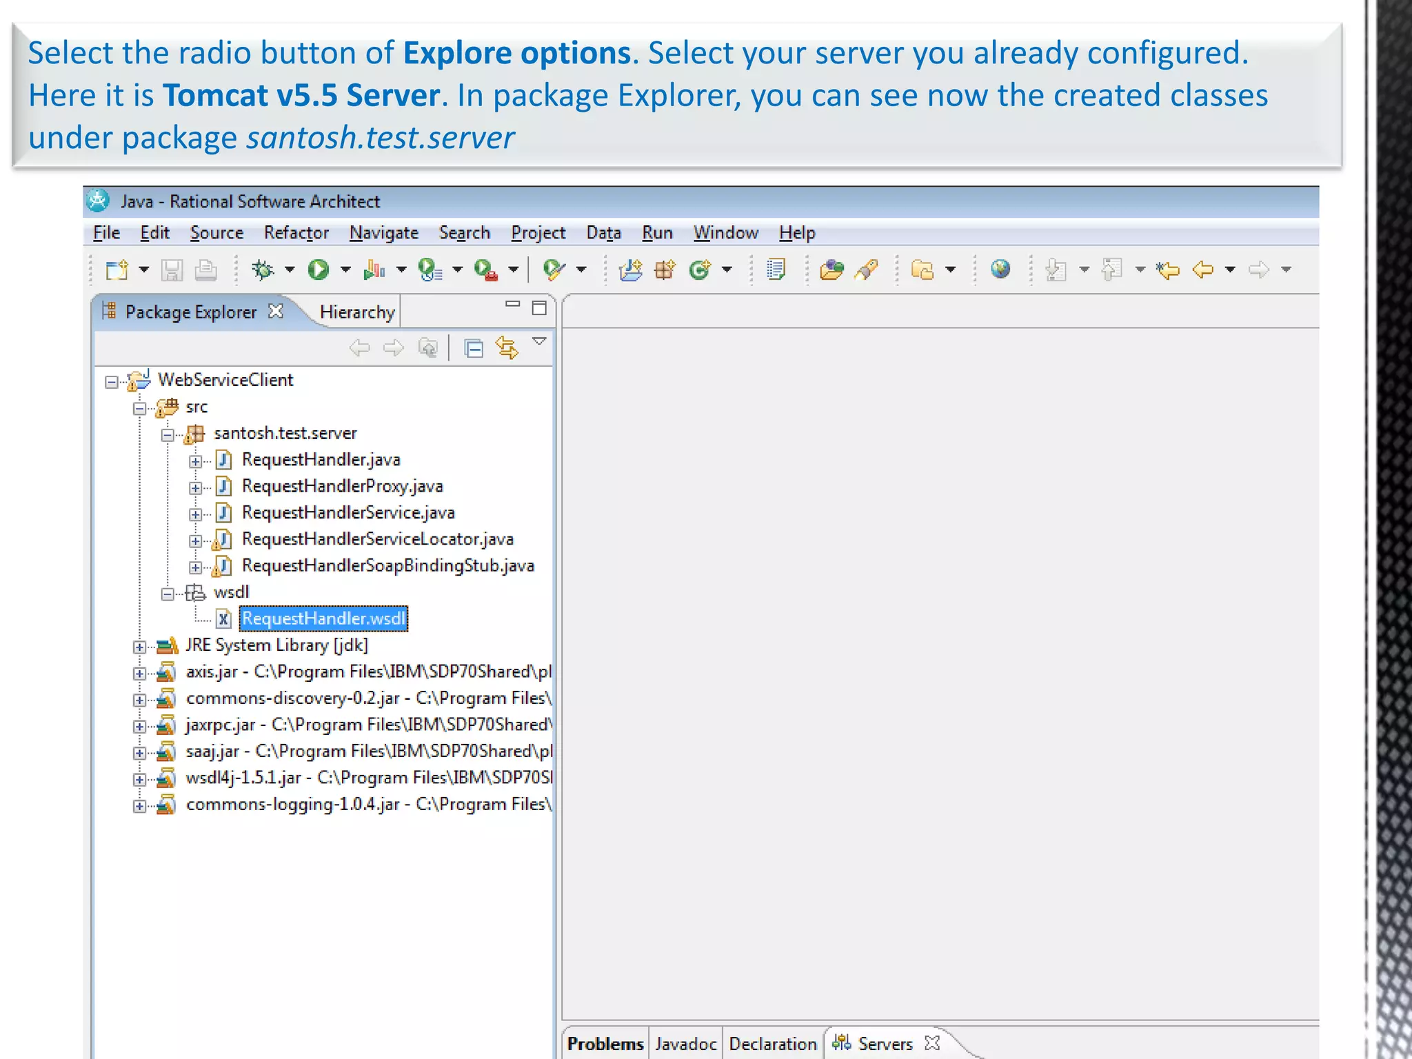1412x1059 pixels.
Task: Minimize the Package Explorer view
Action: point(512,304)
